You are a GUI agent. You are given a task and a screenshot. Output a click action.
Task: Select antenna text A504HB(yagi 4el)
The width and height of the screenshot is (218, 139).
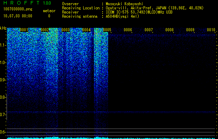click(122, 16)
